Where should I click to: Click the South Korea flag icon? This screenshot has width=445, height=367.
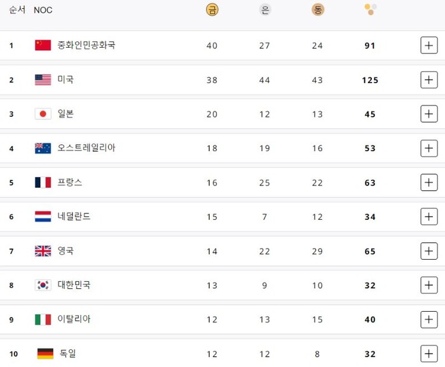[43, 285]
